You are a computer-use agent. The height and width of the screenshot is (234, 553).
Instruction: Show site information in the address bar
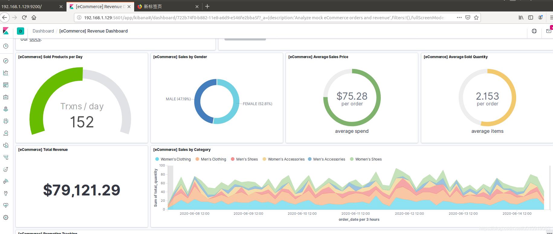(x=79, y=18)
